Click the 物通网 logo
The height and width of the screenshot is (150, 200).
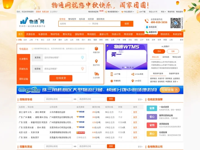32,22
